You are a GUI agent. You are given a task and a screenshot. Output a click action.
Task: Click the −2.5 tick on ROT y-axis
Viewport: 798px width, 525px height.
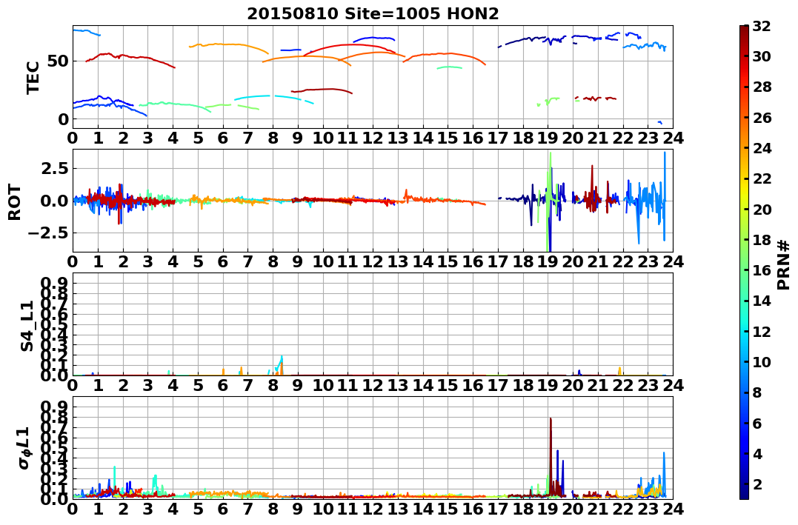pyautogui.click(x=50, y=233)
